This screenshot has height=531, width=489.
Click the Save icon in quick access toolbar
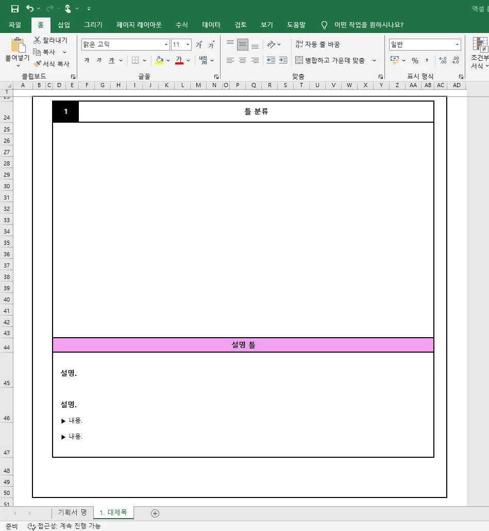[15, 8]
